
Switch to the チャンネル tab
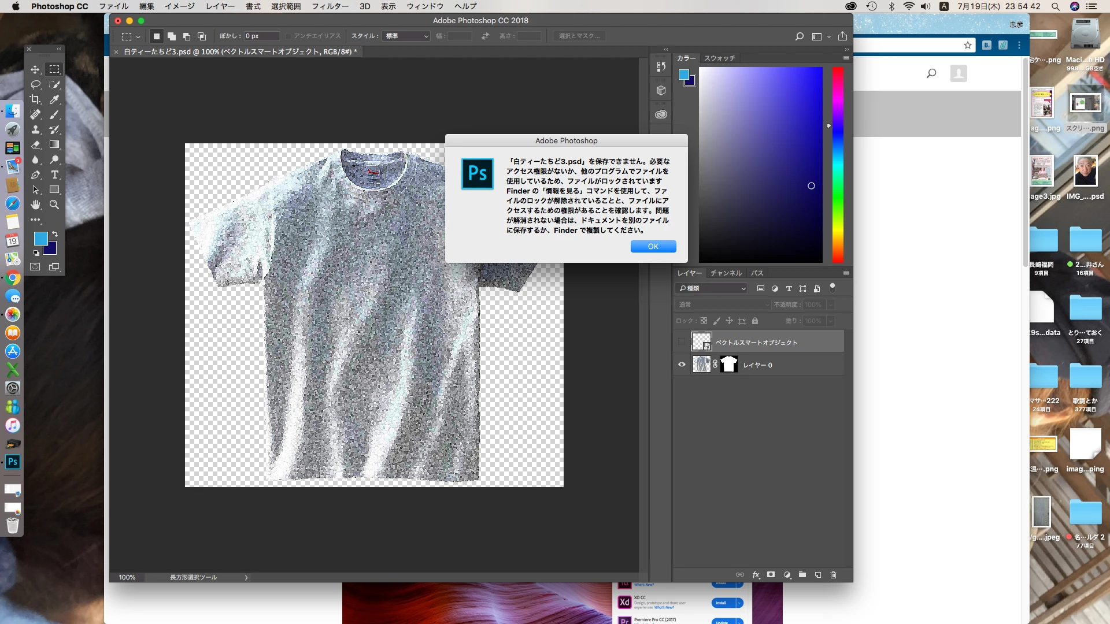coord(726,273)
